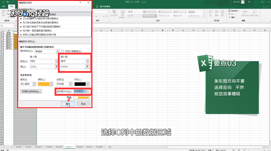Switch to the 开始 ribbon tab
The width and height of the screenshot is (271, 151).
pos(12,7)
